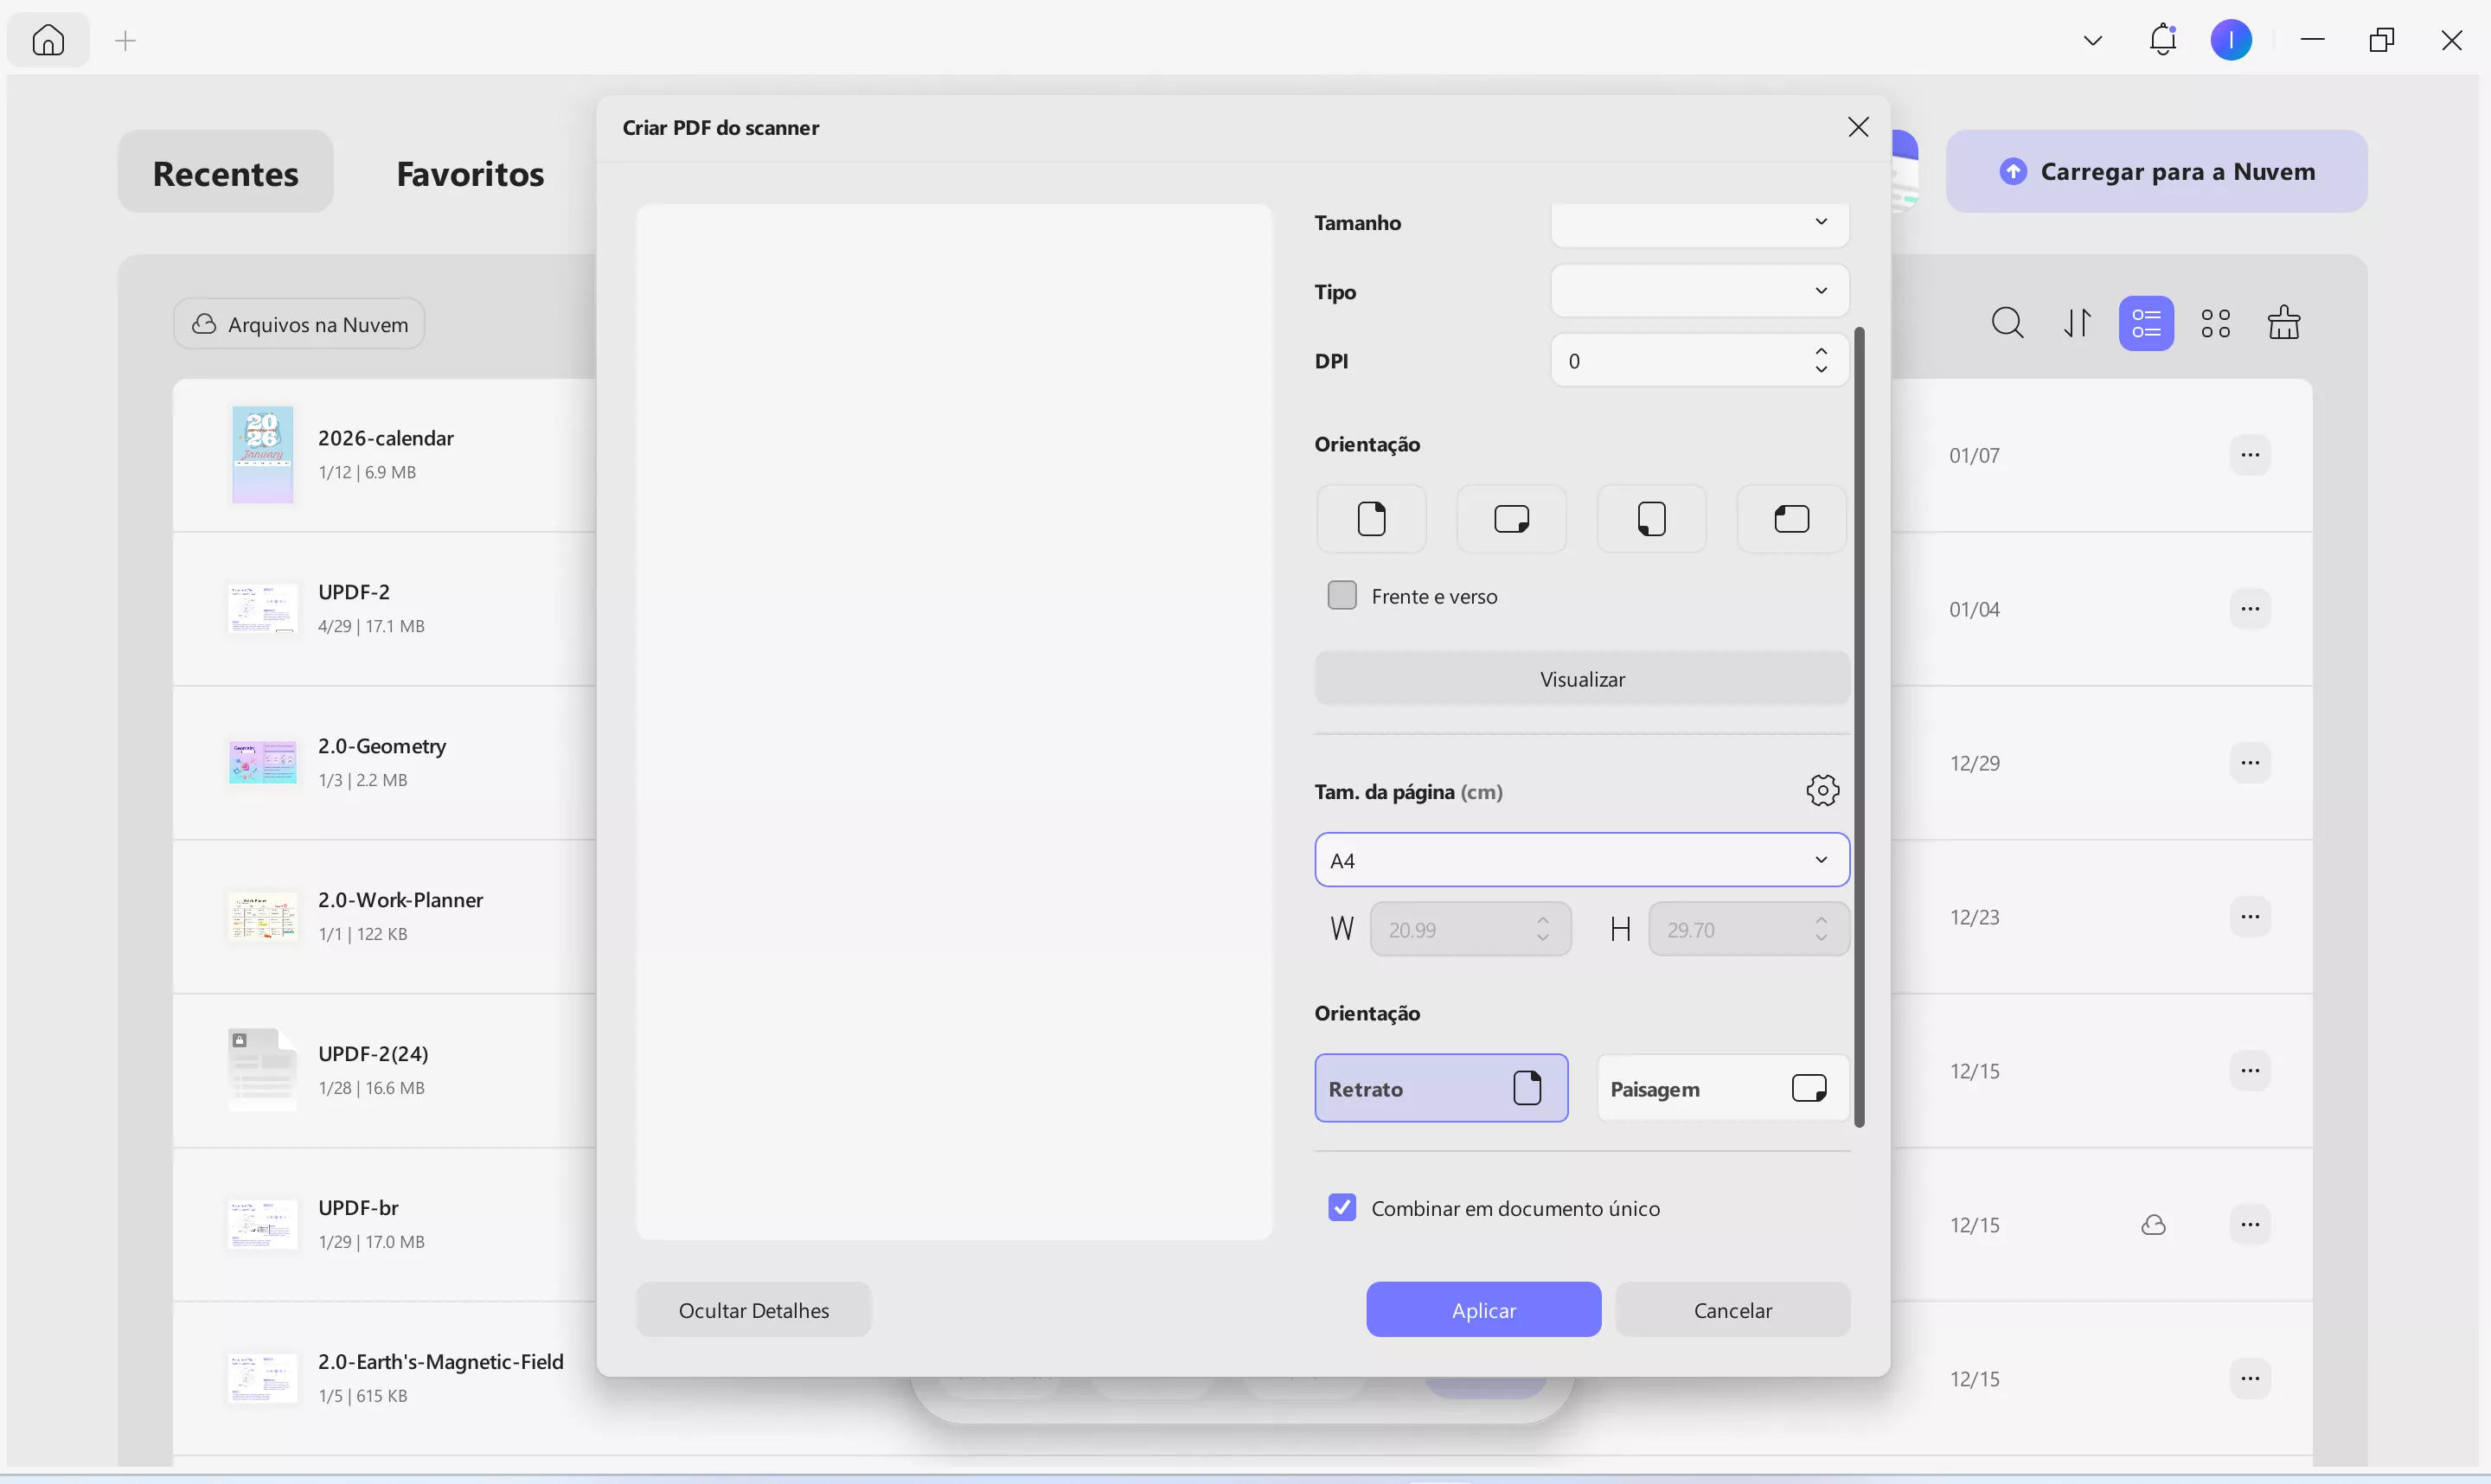The image size is (2491, 1484).
Task: Switch to the Favoritos tab
Action: pos(470,172)
